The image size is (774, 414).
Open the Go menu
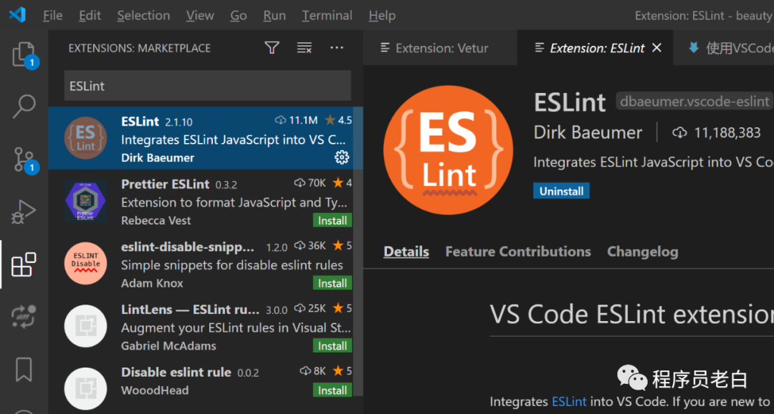tap(239, 15)
